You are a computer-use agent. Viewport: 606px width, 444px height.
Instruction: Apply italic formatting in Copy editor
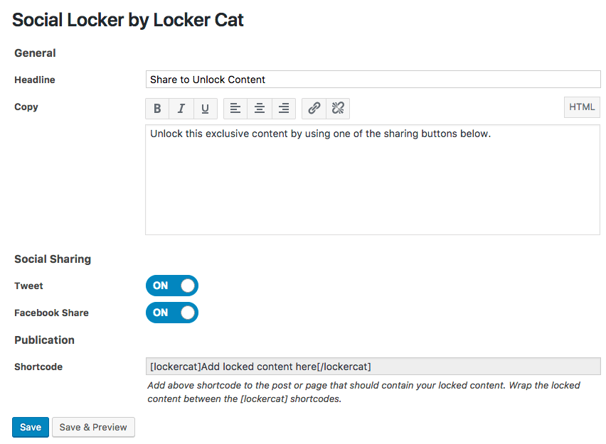181,108
